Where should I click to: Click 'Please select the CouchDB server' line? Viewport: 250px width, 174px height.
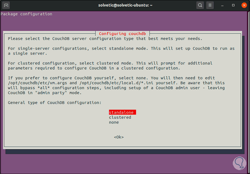pos(105,38)
